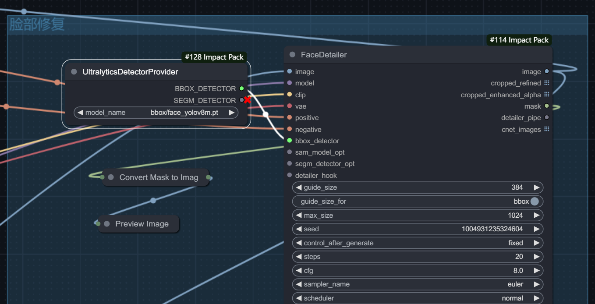The width and height of the screenshot is (595, 304).
Task: Click the cropped_refined output grid port
Action: pos(546,83)
